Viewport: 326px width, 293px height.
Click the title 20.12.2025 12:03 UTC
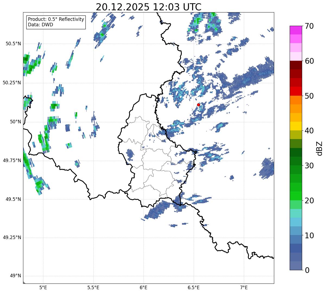(x=148, y=7)
